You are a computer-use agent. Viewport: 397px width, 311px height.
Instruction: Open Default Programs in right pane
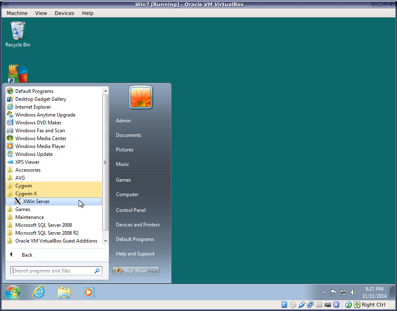click(135, 239)
